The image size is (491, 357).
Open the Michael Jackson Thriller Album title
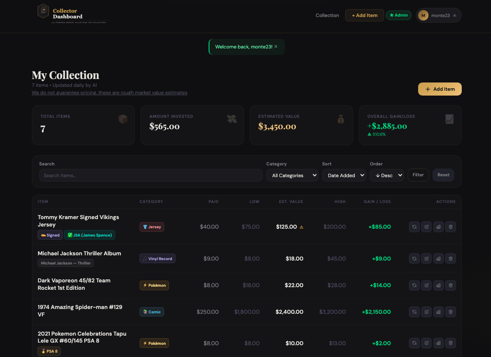[79, 253]
